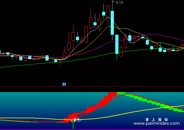Viewport: 184px width, 130px height.
Task: Click the 6.18 high price label
Action: click(x=120, y=3)
